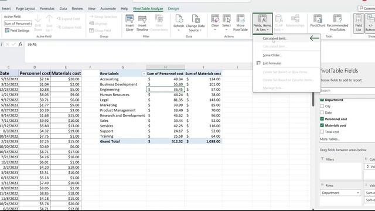This screenshot has width=375, height=211.
Task: Select the Legal materials cost 143.00
Action: point(203,100)
